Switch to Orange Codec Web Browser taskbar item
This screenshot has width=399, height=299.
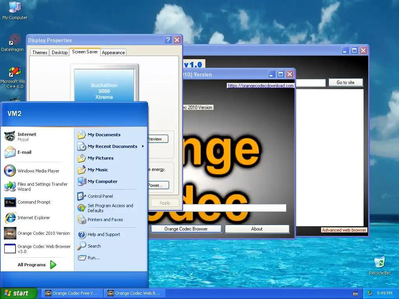tap(134, 294)
